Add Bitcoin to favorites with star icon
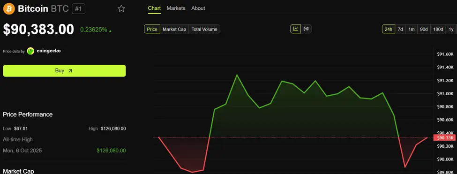457x174 pixels. tap(121, 9)
